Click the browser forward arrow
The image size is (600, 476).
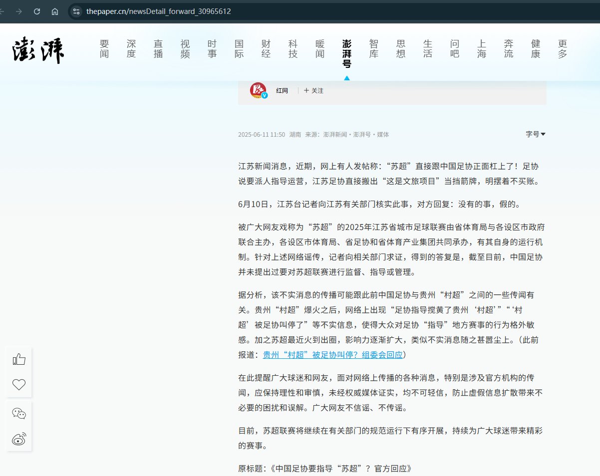[19, 11]
